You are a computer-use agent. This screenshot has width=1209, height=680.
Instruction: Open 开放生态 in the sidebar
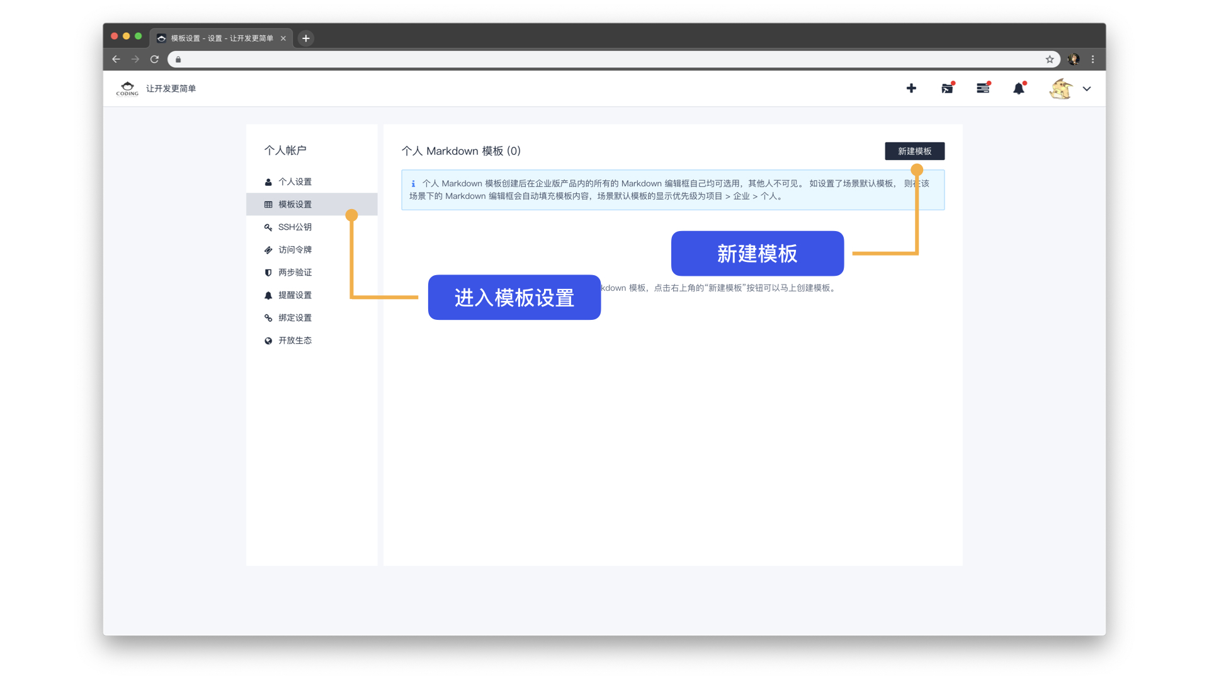[x=295, y=341]
